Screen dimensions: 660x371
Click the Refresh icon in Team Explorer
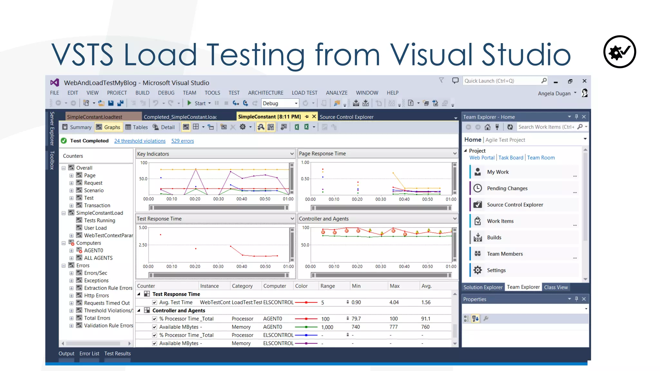510,127
